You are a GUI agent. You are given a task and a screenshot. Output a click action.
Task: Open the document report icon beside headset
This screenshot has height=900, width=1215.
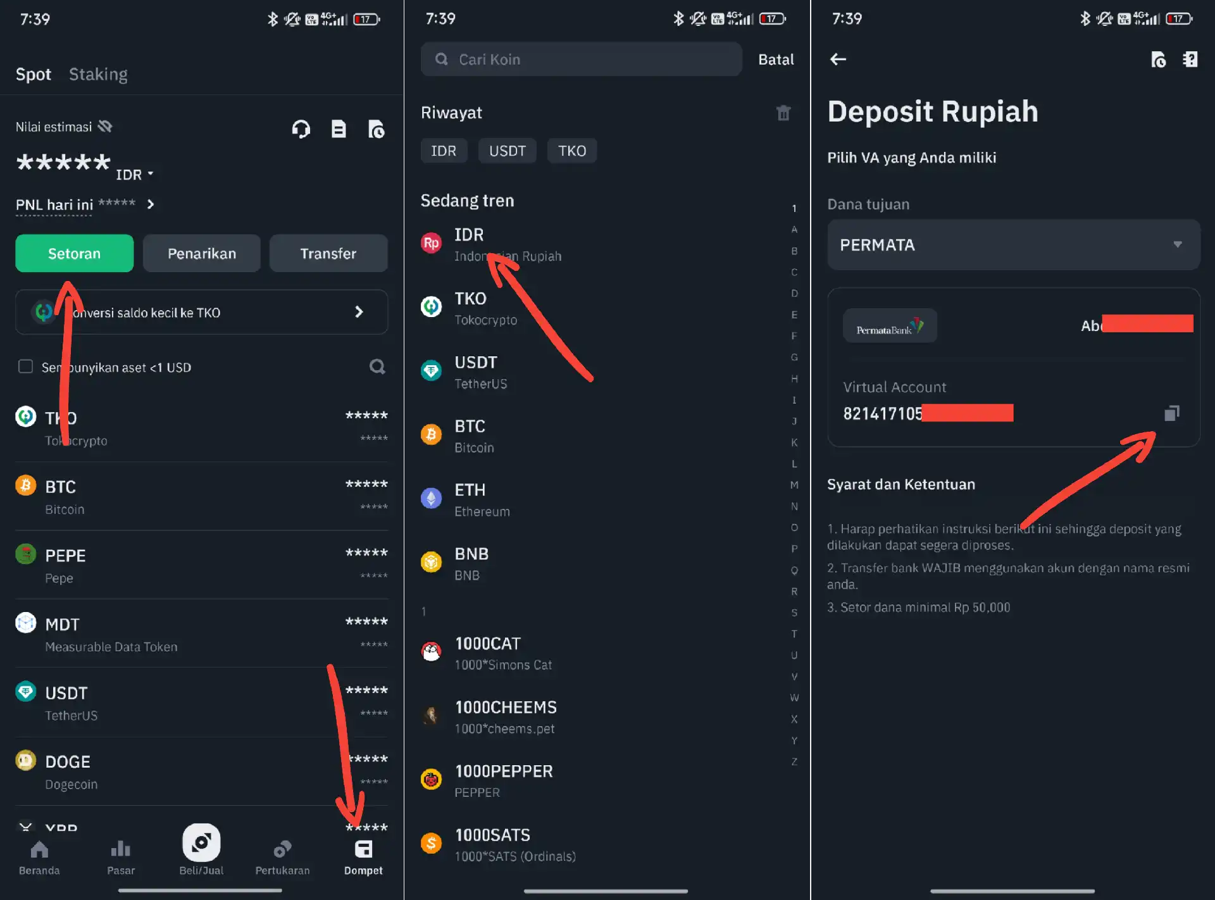coord(339,129)
